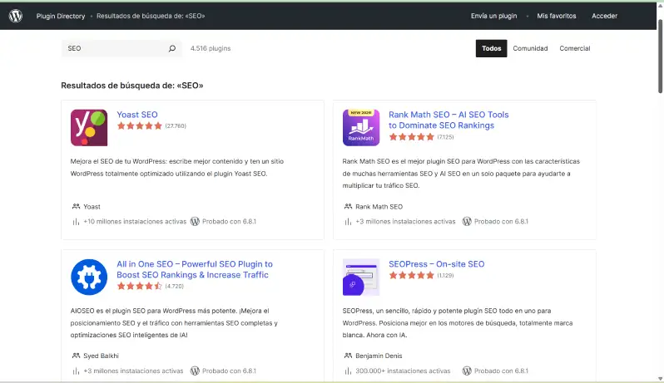Click the search magnifier icon
This screenshot has width=664, height=383.
click(172, 49)
